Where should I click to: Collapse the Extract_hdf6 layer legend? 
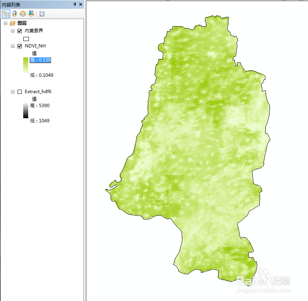13,92
